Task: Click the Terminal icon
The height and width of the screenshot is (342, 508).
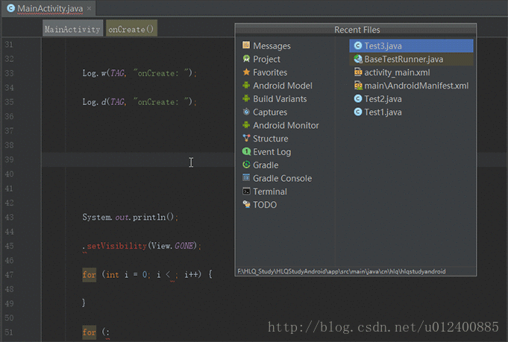Action: [246, 191]
